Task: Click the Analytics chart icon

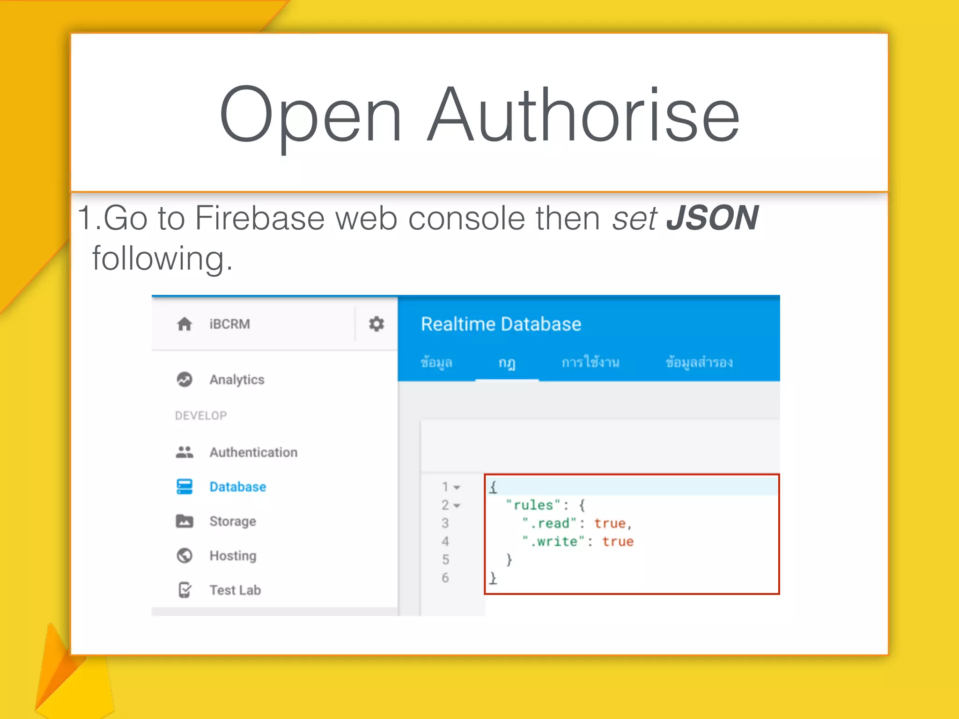Action: coord(184,379)
